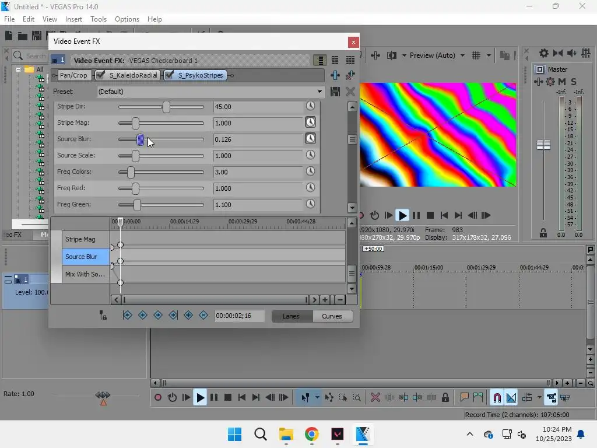Open the plug-in chain editor icon
The height and width of the screenshot is (448, 597).
335,75
